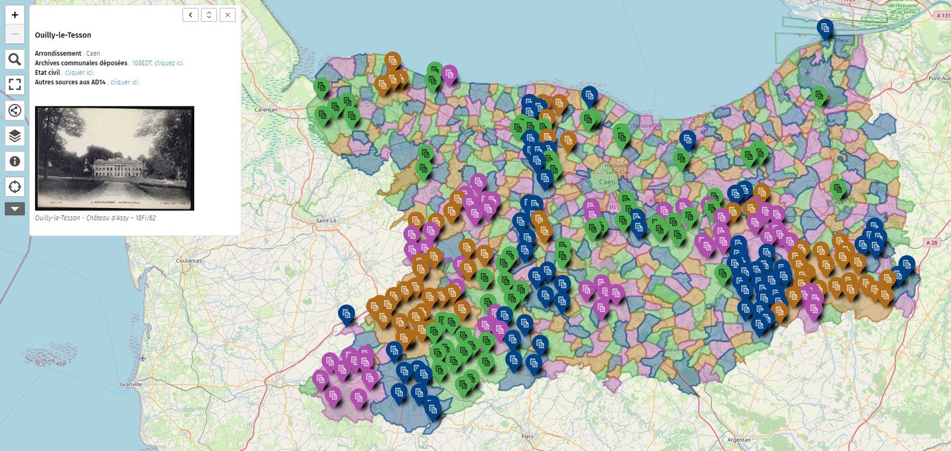The width and height of the screenshot is (951, 451).
Task: Open the map layers panel
Action: pyautogui.click(x=15, y=135)
